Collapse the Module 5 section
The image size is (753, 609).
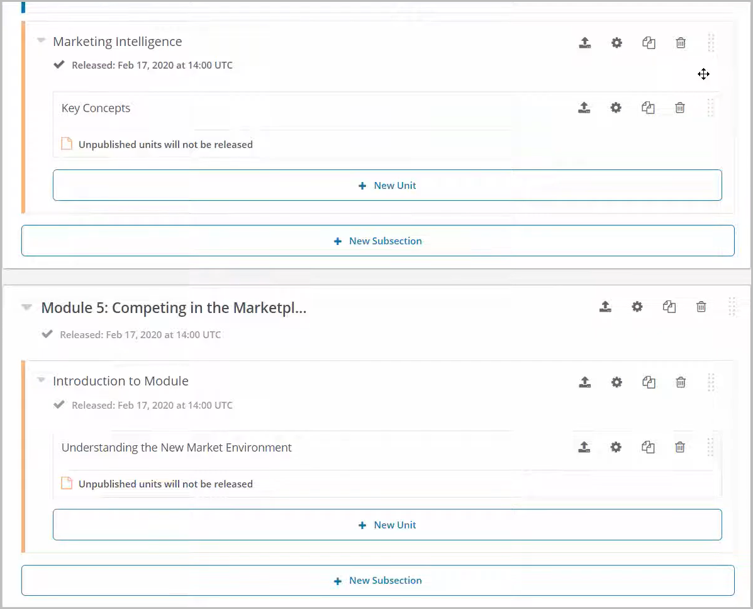point(27,307)
